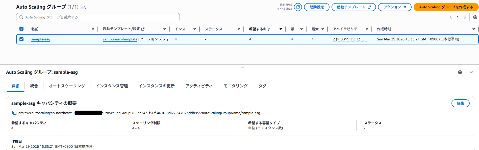This screenshot has height=150, width=479.
Task: Sort by 希望するキャパシティ column
Action: 281,29
